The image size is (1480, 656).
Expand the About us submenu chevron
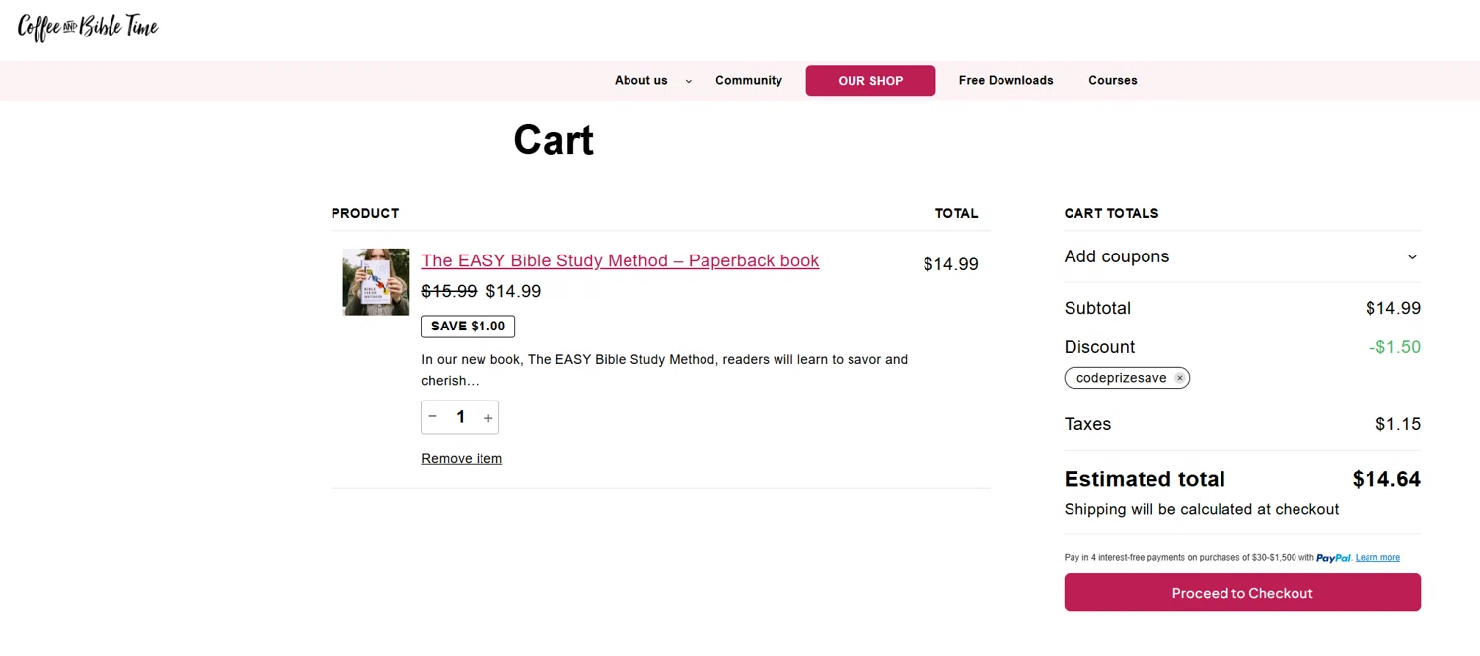click(689, 81)
